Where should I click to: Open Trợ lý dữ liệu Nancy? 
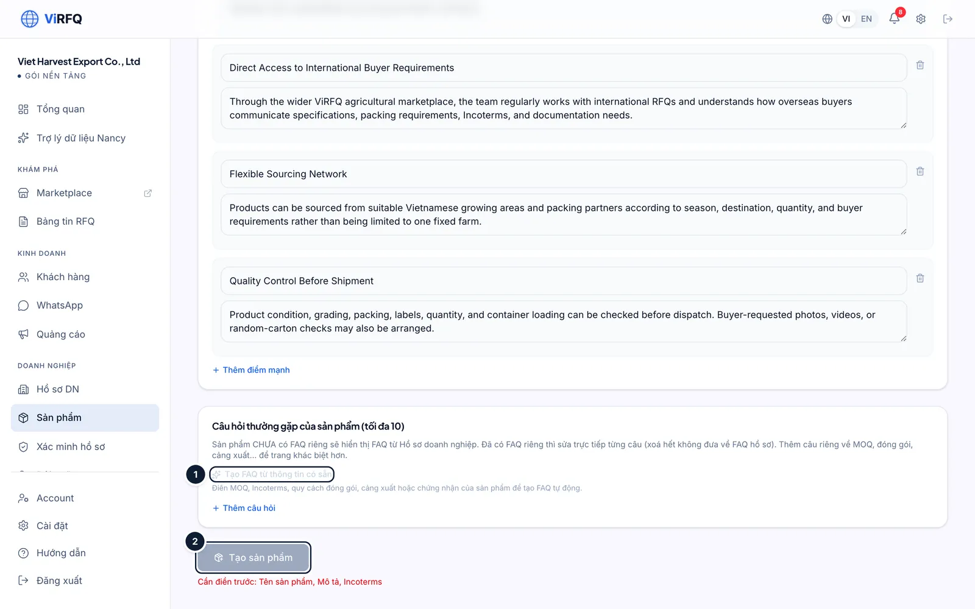(85, 138)
